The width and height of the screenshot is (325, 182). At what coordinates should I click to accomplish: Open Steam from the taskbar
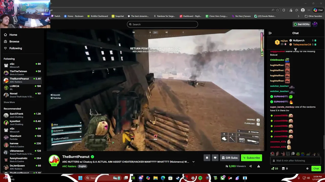[x=178, y=178]
